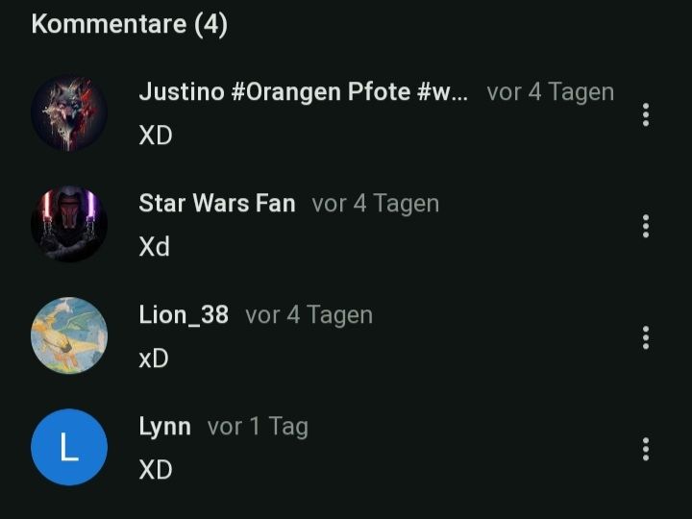Tap Lion_38's xD comment text
The width and height of the screenshot is (692, 519).
154,358
